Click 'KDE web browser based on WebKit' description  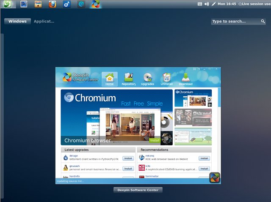tap(166, 159)
